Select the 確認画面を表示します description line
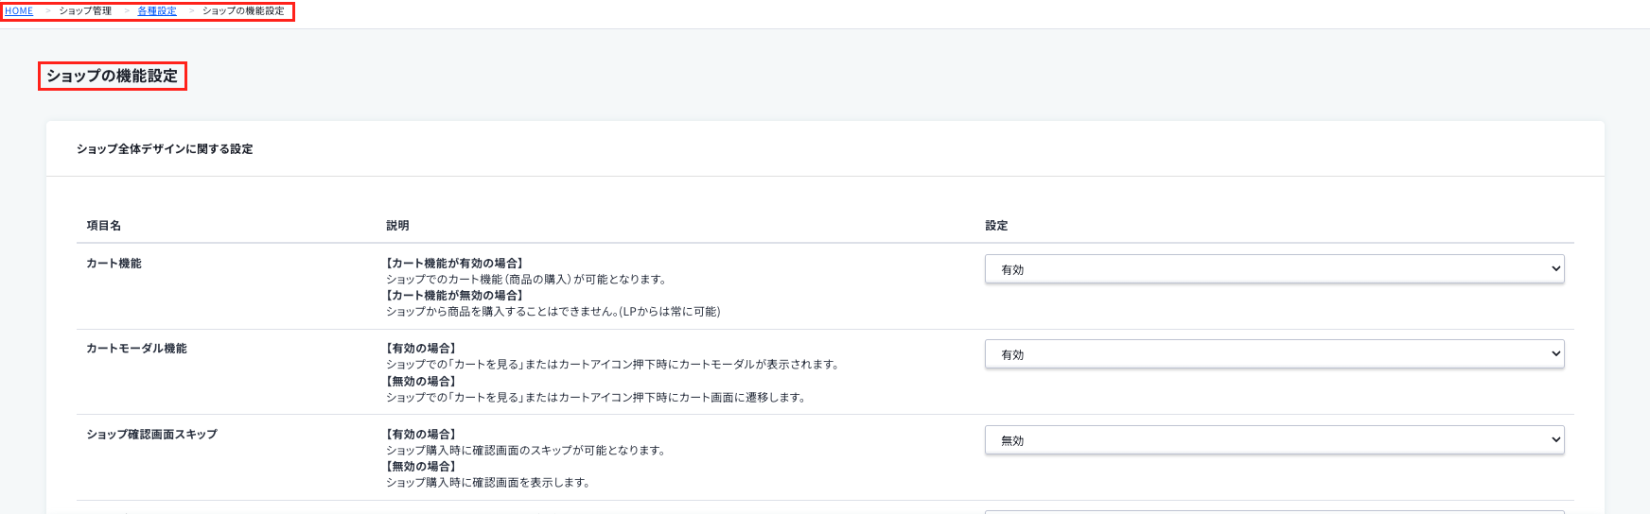 488,483
